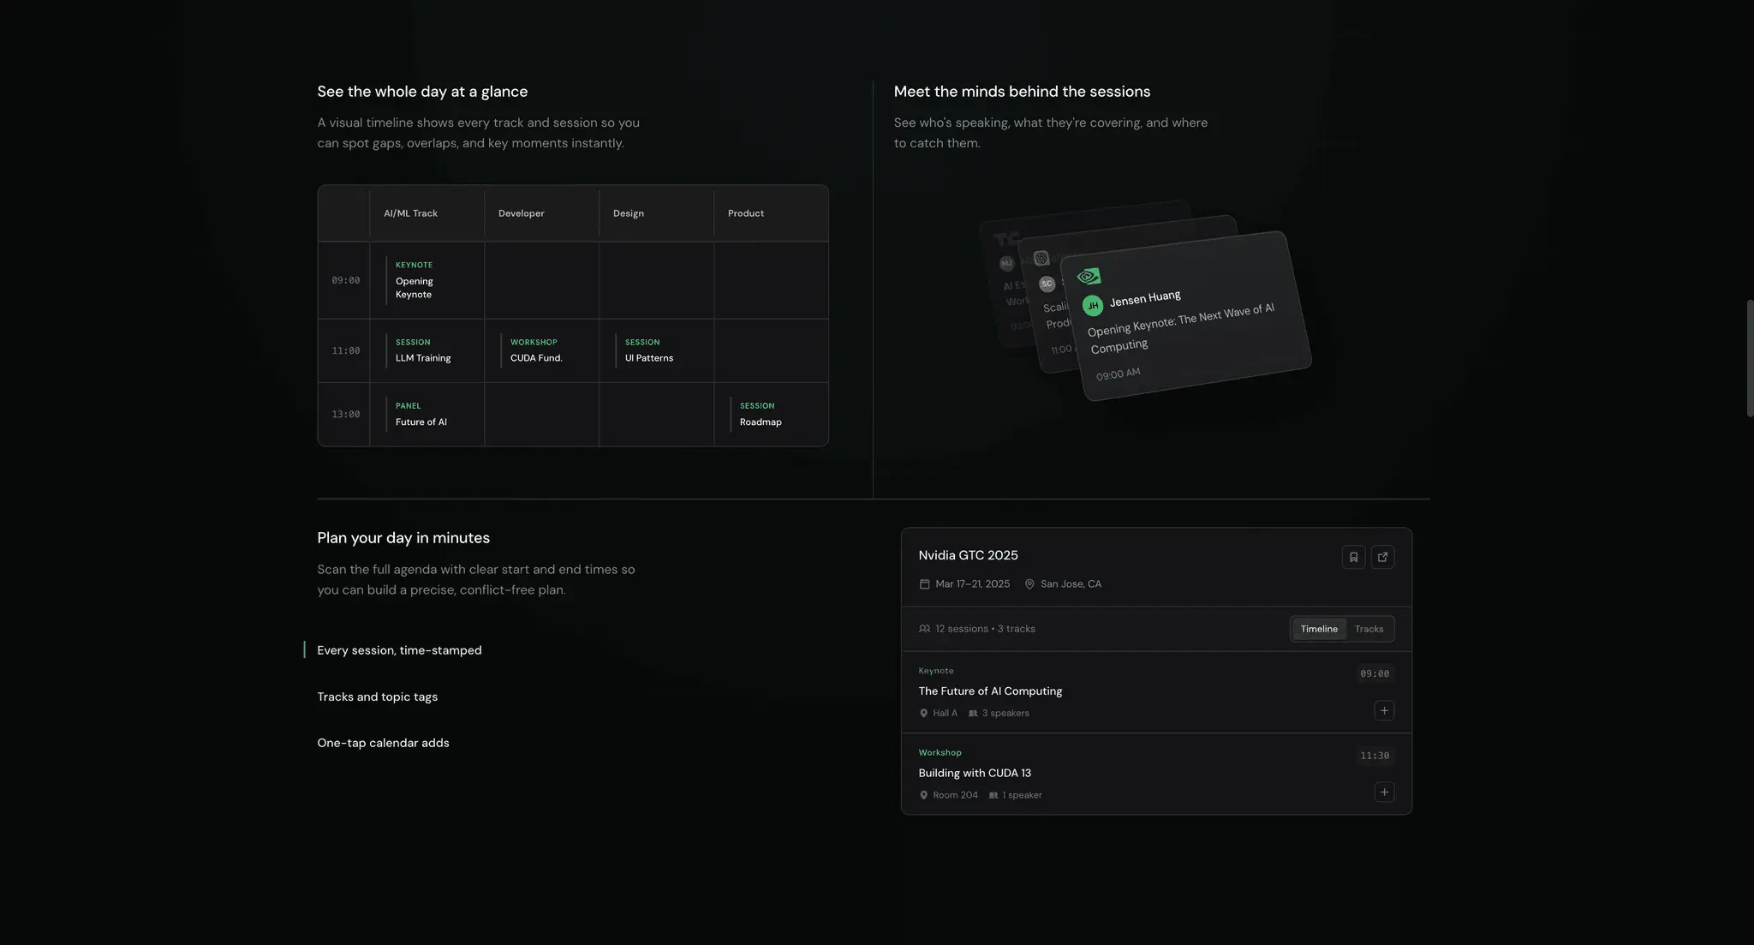Screen dimensions: 1754x945
Task: Click the San Jose, CA location text
Action: (1071, 584)
